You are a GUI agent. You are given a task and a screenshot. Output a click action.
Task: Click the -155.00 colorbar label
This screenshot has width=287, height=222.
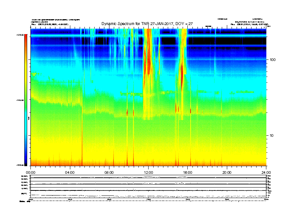(x=20, y=165)
